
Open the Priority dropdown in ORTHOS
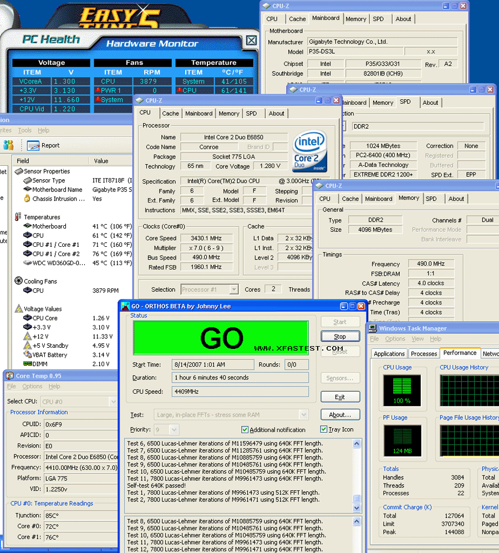[174, 429]
